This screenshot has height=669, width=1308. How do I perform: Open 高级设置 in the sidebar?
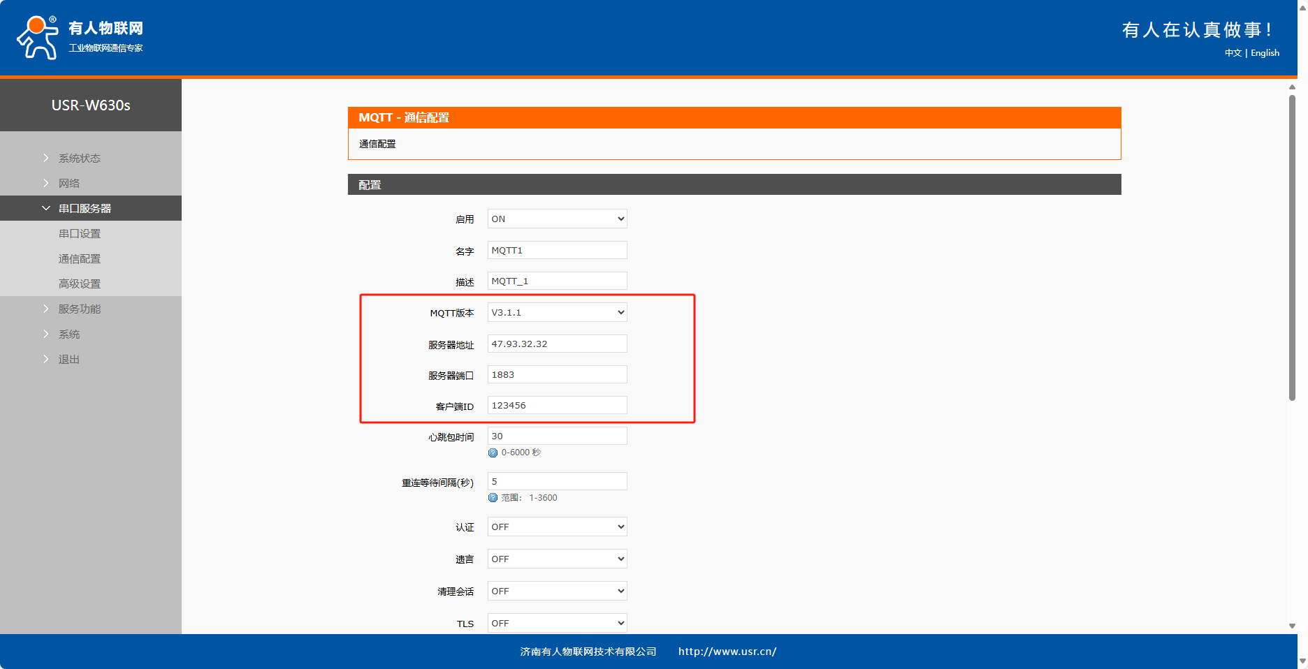[x=80, y=284]
